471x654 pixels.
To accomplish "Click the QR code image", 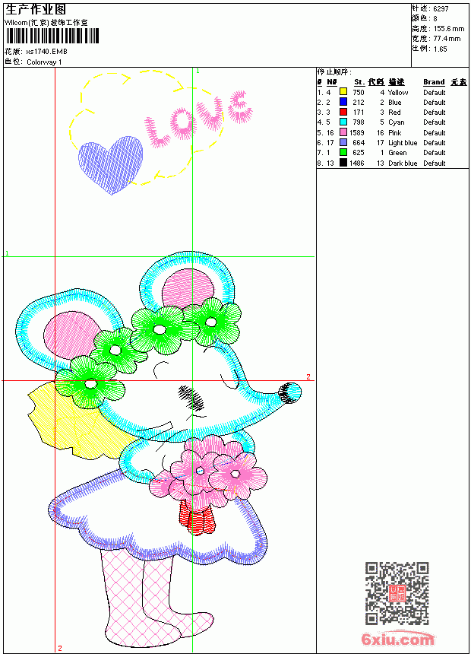I will click(x=397, y=593).
